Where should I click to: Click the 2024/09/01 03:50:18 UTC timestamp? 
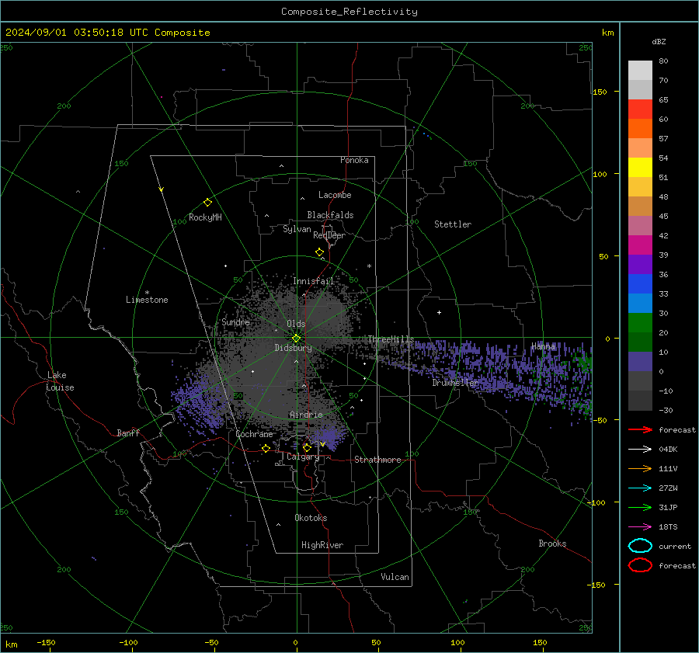click(x=76, y=32)
